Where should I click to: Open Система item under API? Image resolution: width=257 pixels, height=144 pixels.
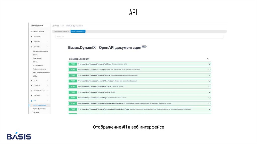click(x=36, y=112)
